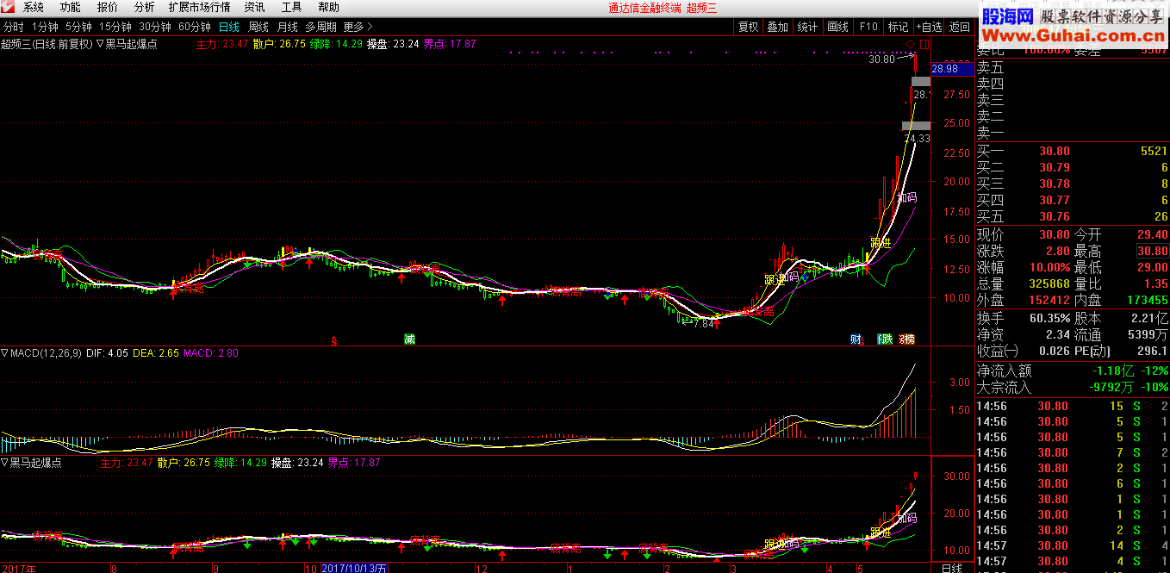Select the 周线 weekly chart tab

258,27
